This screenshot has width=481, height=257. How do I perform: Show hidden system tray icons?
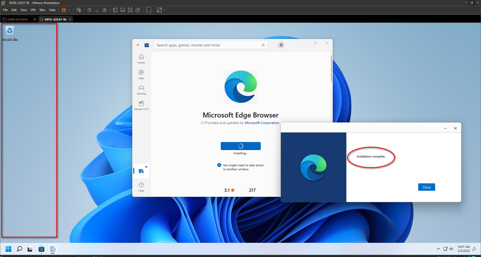click(438, 249)
